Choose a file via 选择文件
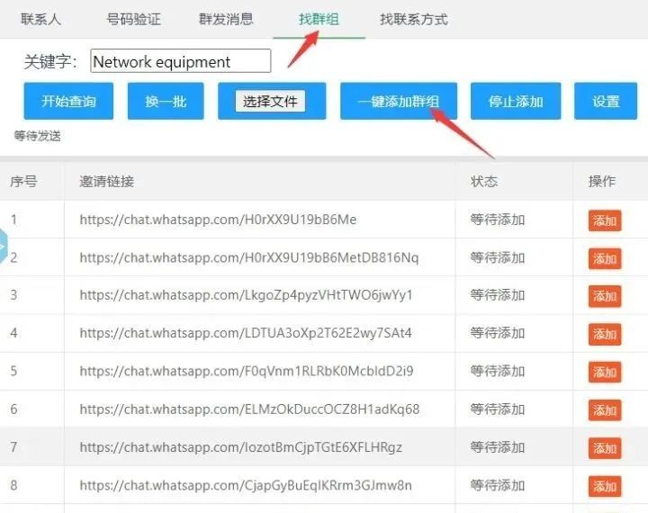 tap(270, 102)
